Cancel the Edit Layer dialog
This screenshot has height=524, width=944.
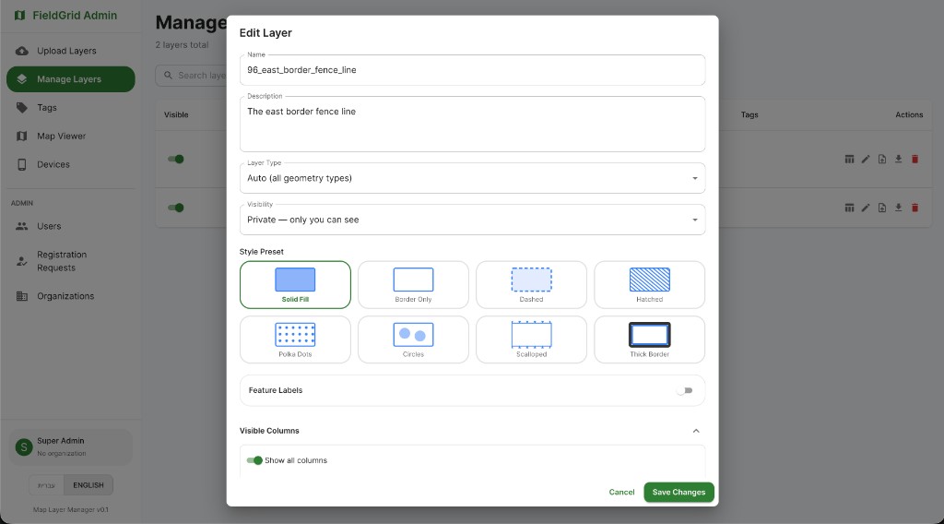pyautogui.click(x=621, y=492)
